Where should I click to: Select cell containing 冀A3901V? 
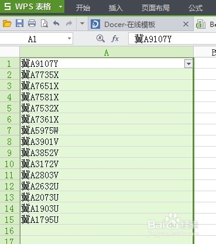tap(107, 141)
